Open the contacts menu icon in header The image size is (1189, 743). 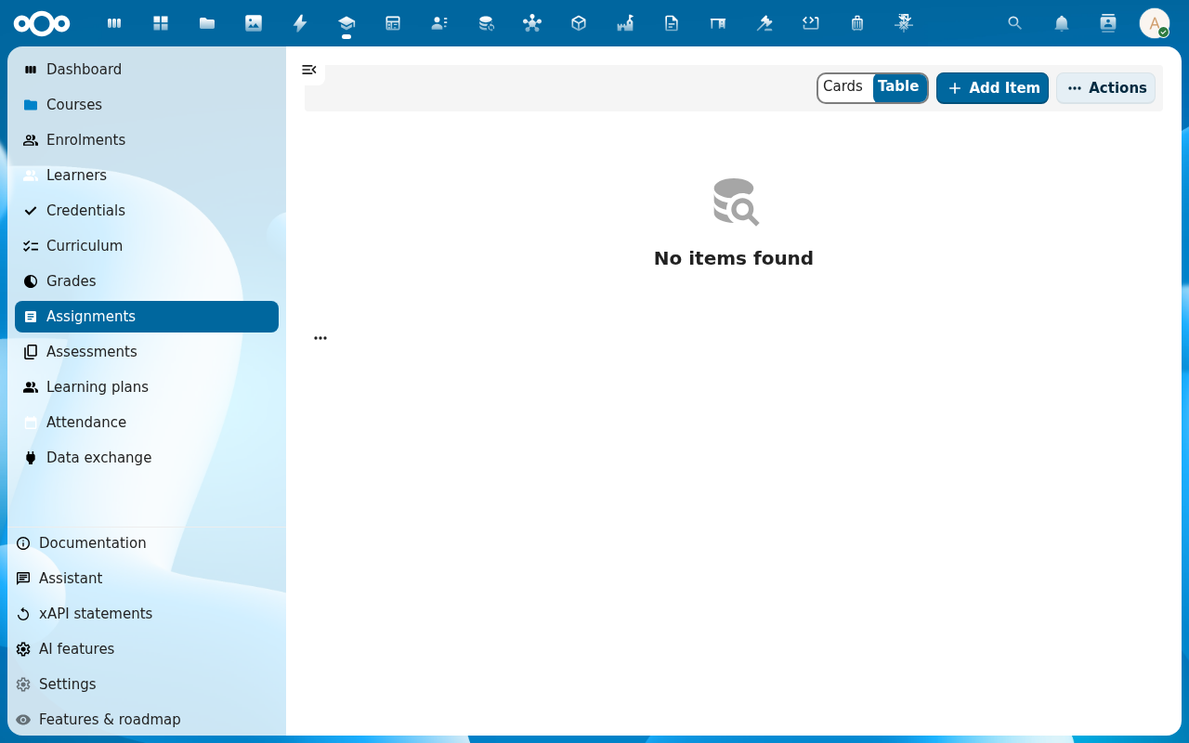pos(1108,23)
